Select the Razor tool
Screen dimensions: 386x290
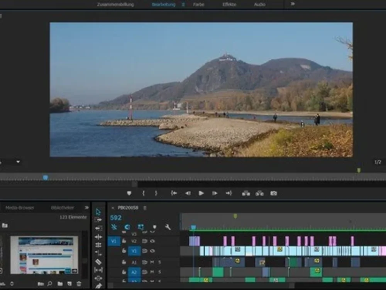pyautogui.click(x=98, y=262)
